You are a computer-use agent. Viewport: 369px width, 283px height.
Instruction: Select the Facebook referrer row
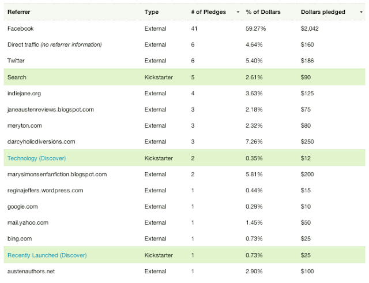click(x=21, y=28)
